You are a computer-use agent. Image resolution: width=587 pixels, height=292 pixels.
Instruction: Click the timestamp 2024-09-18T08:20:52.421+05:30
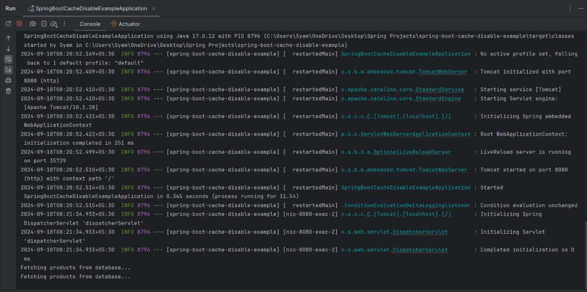(68, 116)
